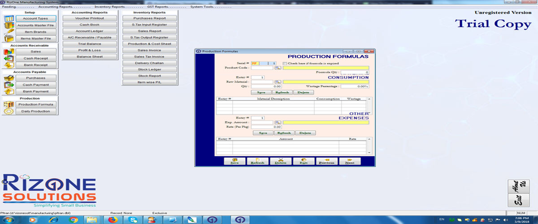Click the bottom Save button of the form

[234, 161]
